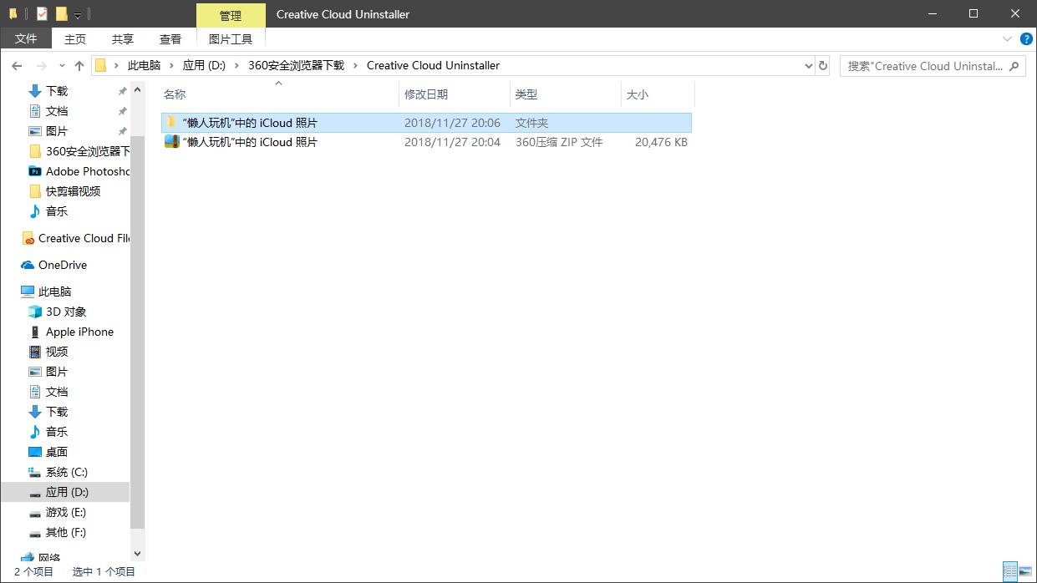This screenshot has width=1037, height=583.
Task: Open recent locations dropdown arrow
Action: [62, 65]
